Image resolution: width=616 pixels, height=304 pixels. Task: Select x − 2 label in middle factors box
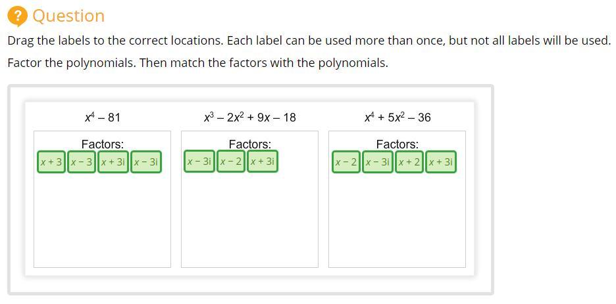[231, 161]
